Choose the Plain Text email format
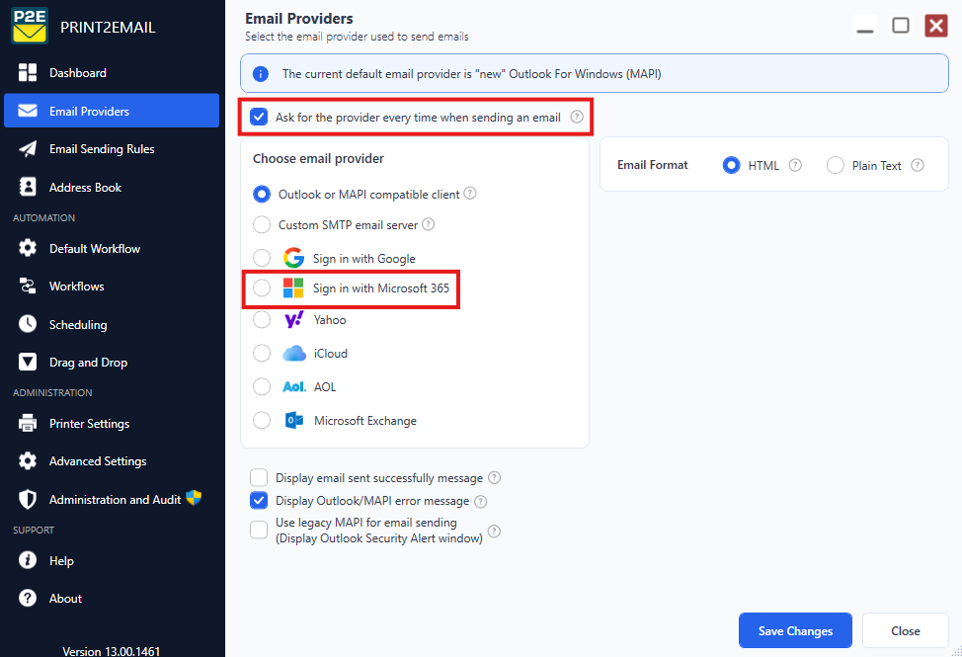The width and height of the screenshot is (962, 657). [835, 165]
